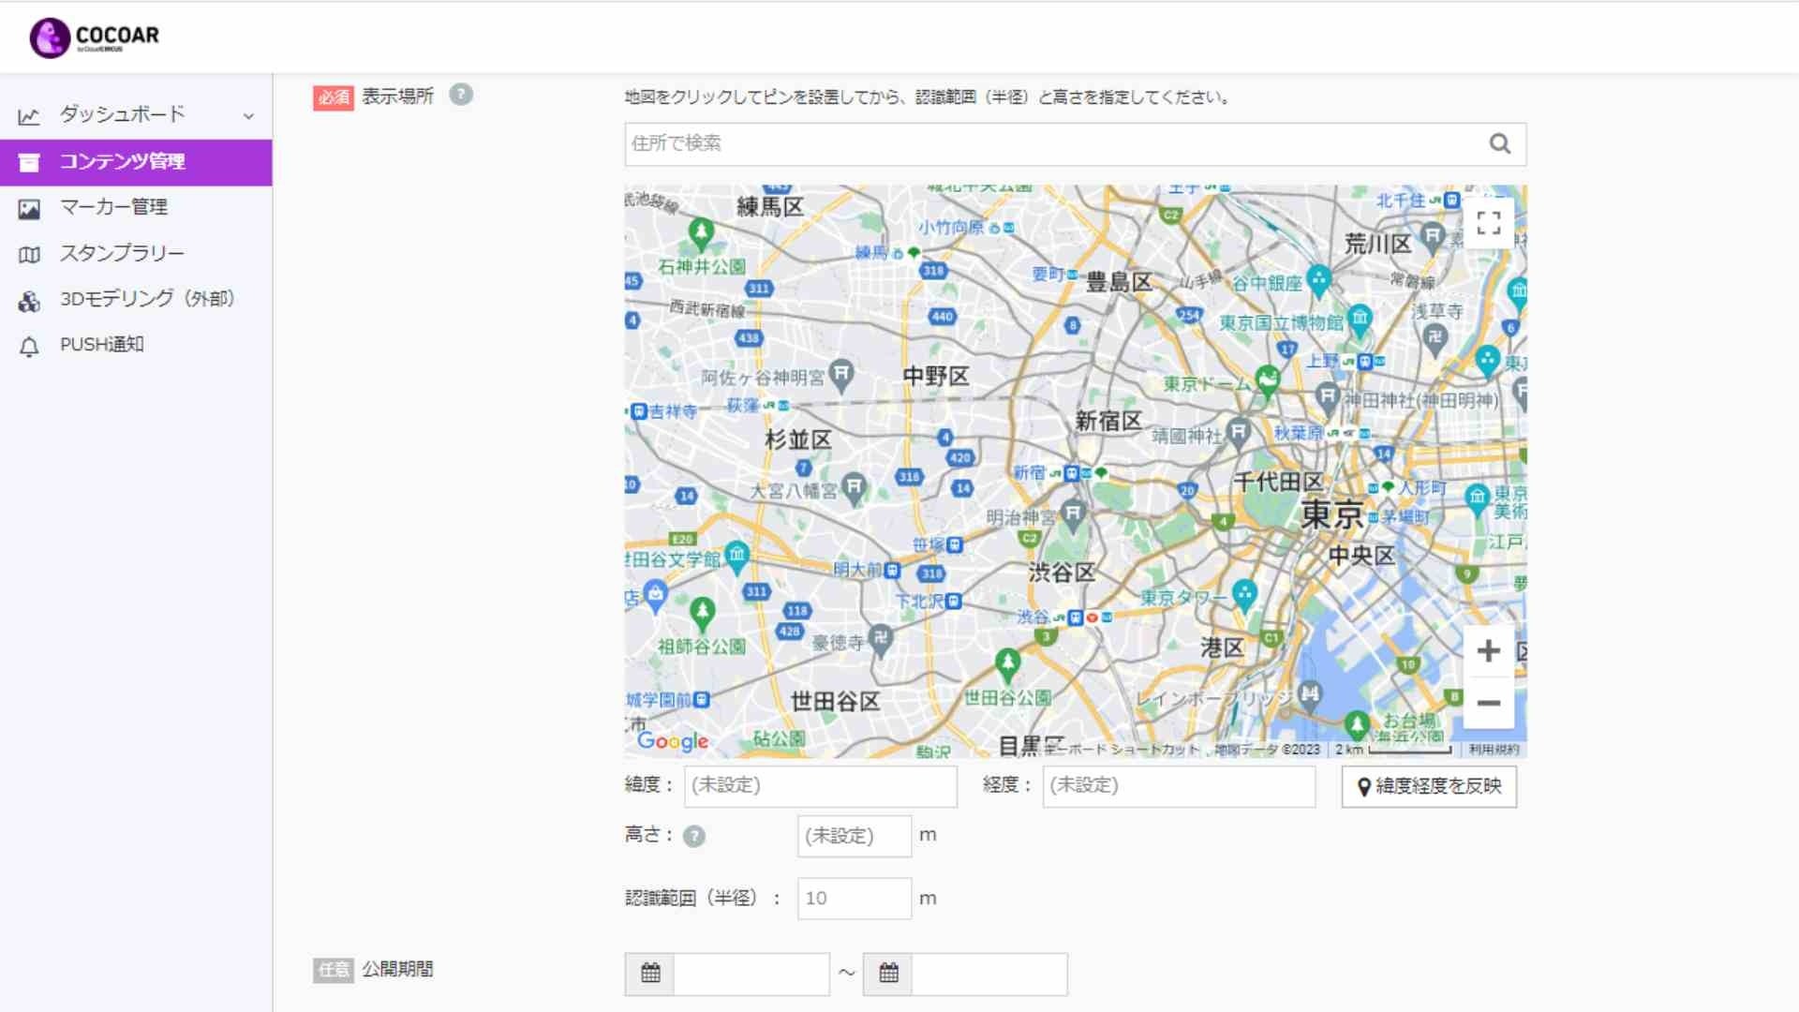This screenshot has width=1799, height=1012.
Task: Click the COCOAR logo
Action: (95, 37)
